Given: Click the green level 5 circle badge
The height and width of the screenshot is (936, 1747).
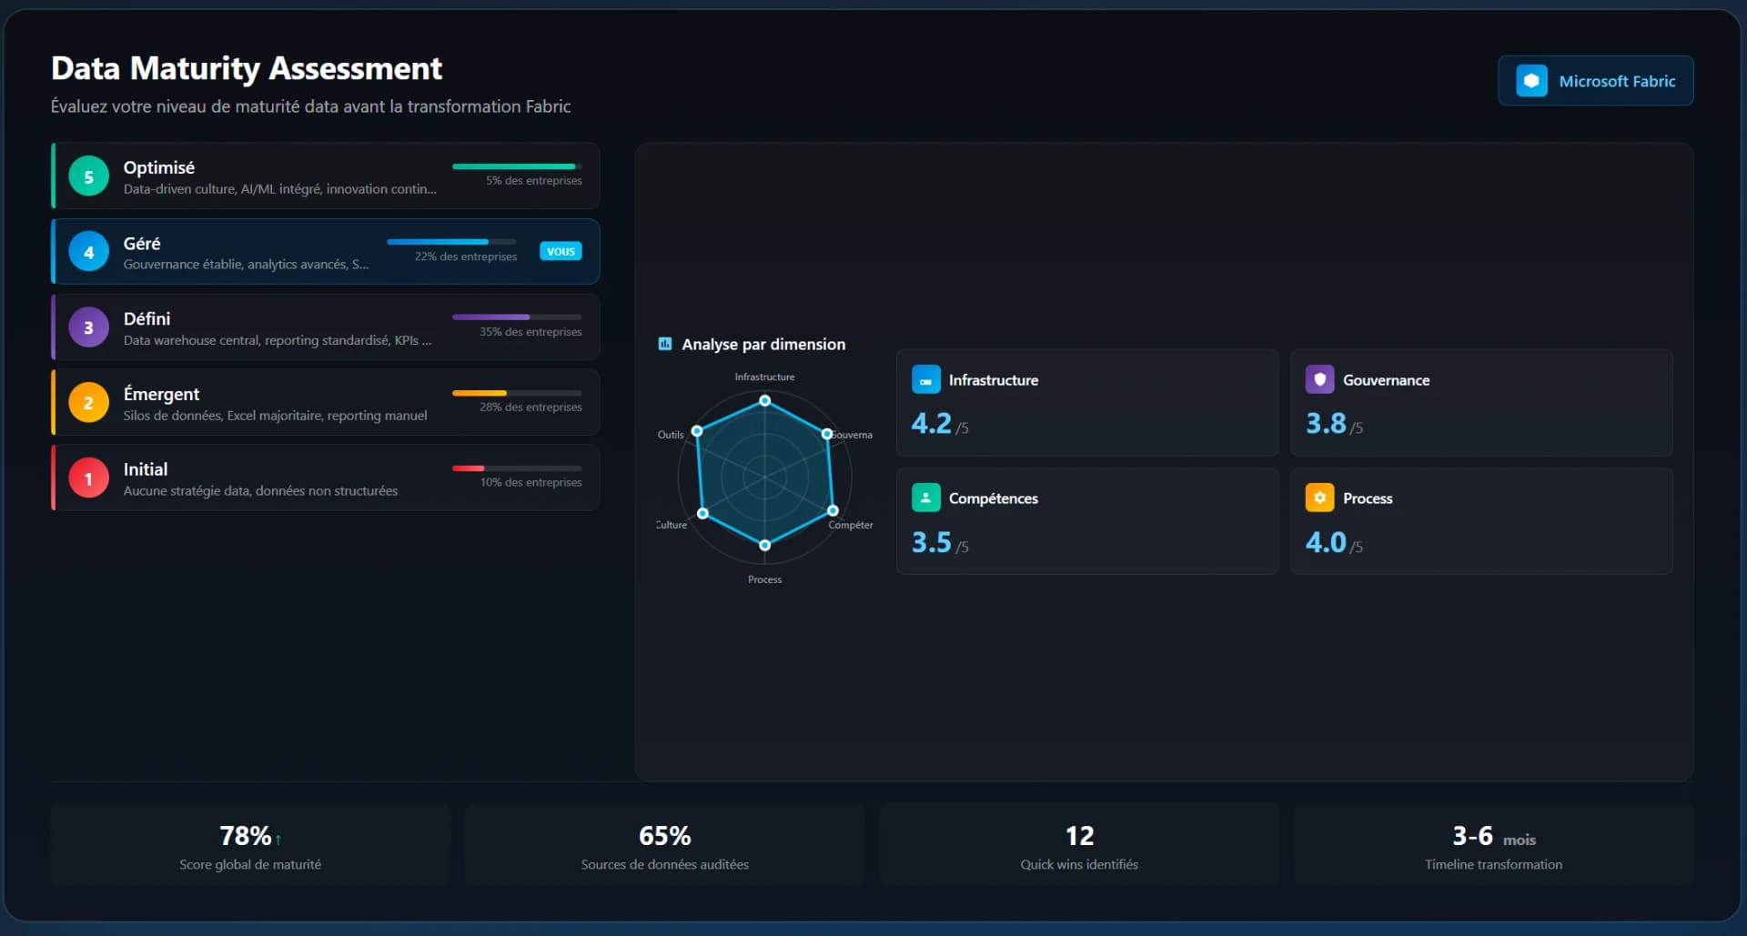Looking at the screenshot, I should [x=88, y=176].
